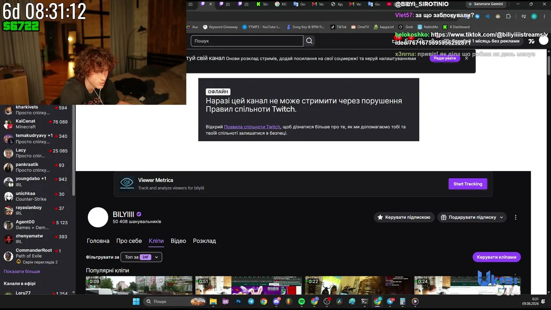
Task: Open the 0:09 clip thumbnail
Action: (139, 285)
